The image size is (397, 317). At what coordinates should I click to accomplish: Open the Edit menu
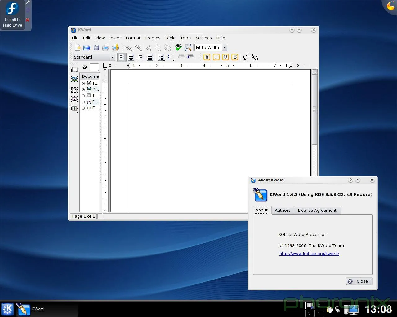[x=87, y=38]
